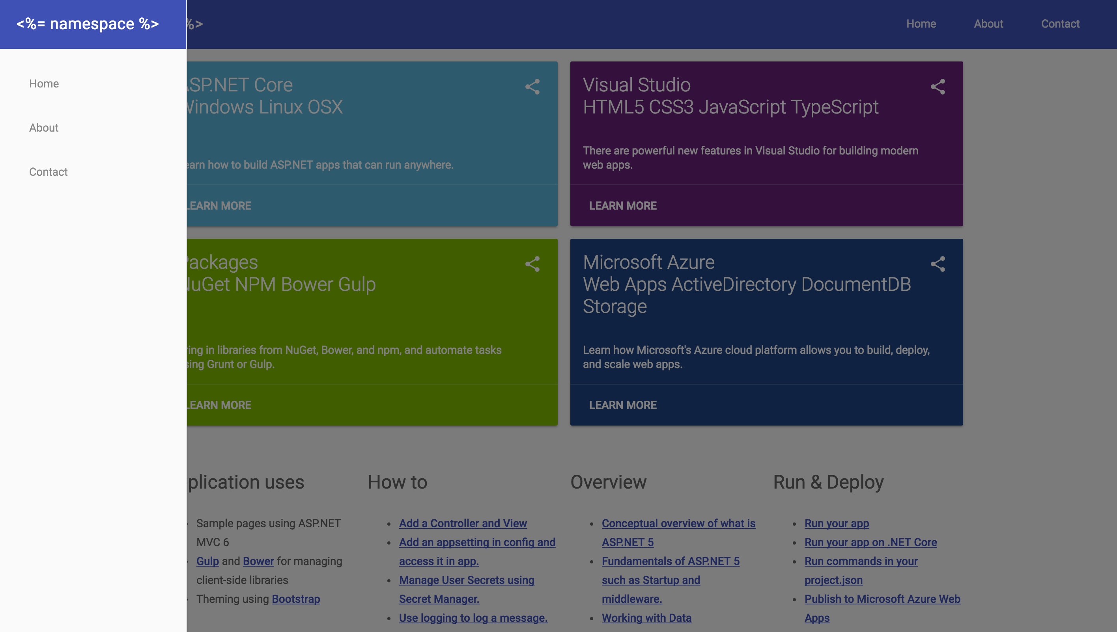Open Add an appsetting in config link
The height and width of the screenshot is (632, 1117).
[x=477, y=551]
